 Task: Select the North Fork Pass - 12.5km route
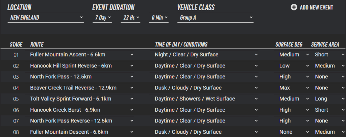click(x=61, y=77)
